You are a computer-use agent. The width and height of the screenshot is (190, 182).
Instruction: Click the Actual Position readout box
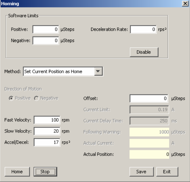point(149,154)
